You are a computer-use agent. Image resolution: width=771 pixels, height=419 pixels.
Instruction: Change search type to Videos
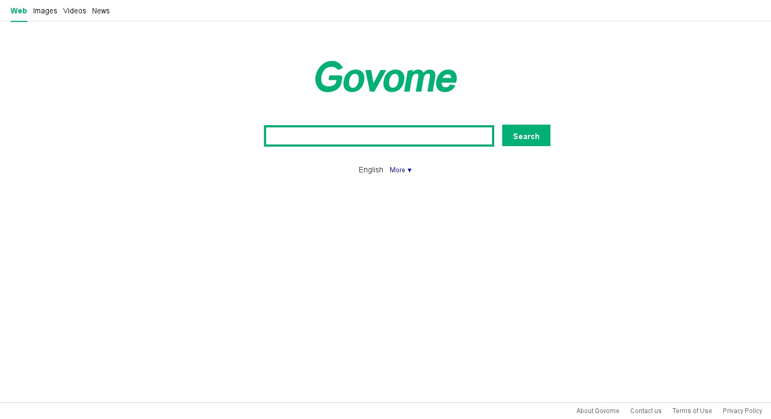tap(74, 11)
